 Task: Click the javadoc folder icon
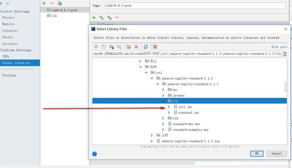point(170,95)
